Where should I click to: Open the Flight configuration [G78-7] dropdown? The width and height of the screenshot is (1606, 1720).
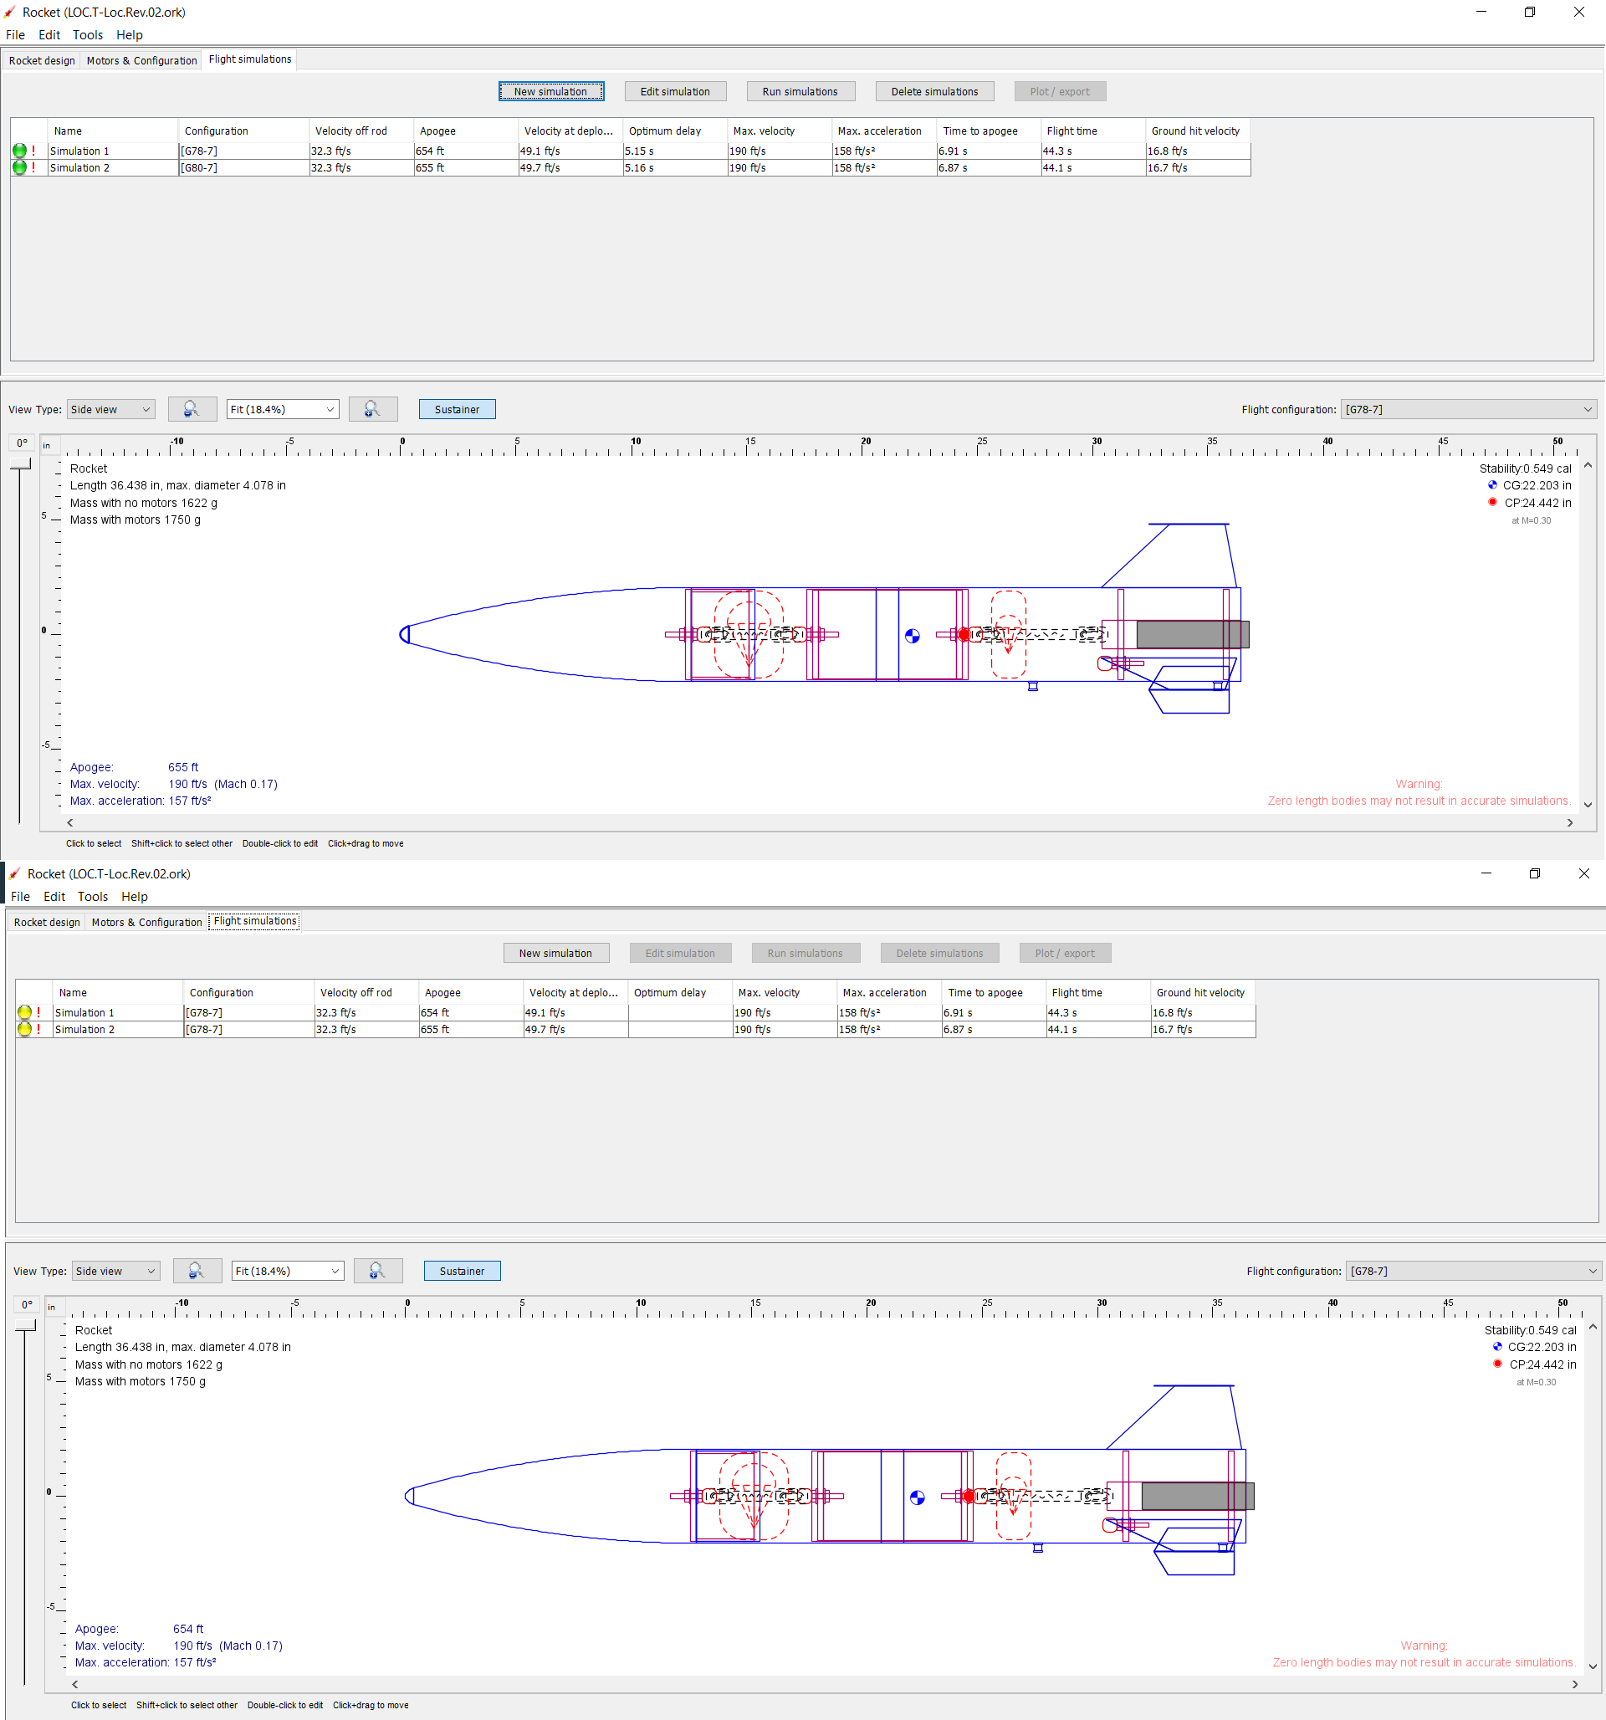coord(1467,408)
